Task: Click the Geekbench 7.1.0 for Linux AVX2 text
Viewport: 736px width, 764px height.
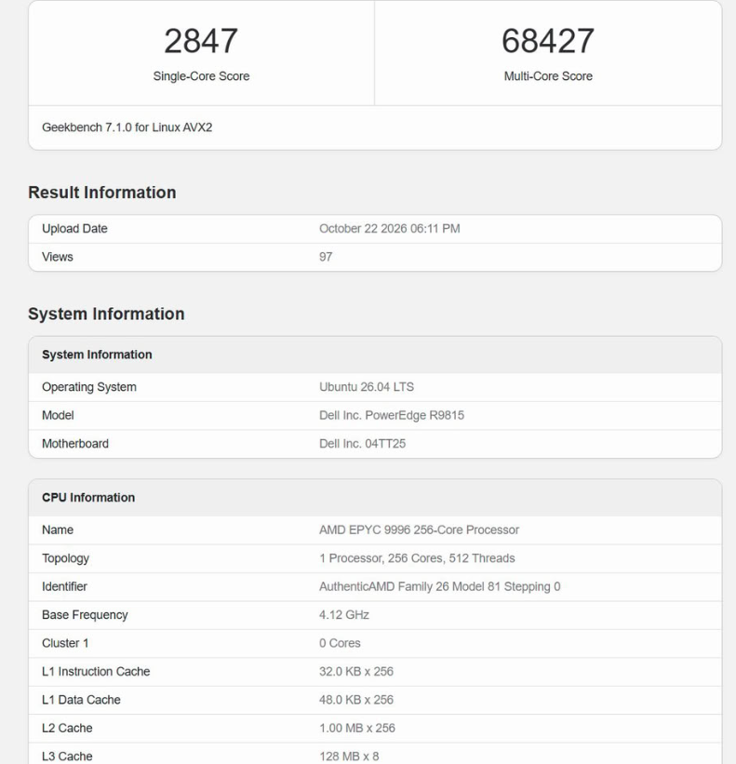Action: [x=127, y=127]
